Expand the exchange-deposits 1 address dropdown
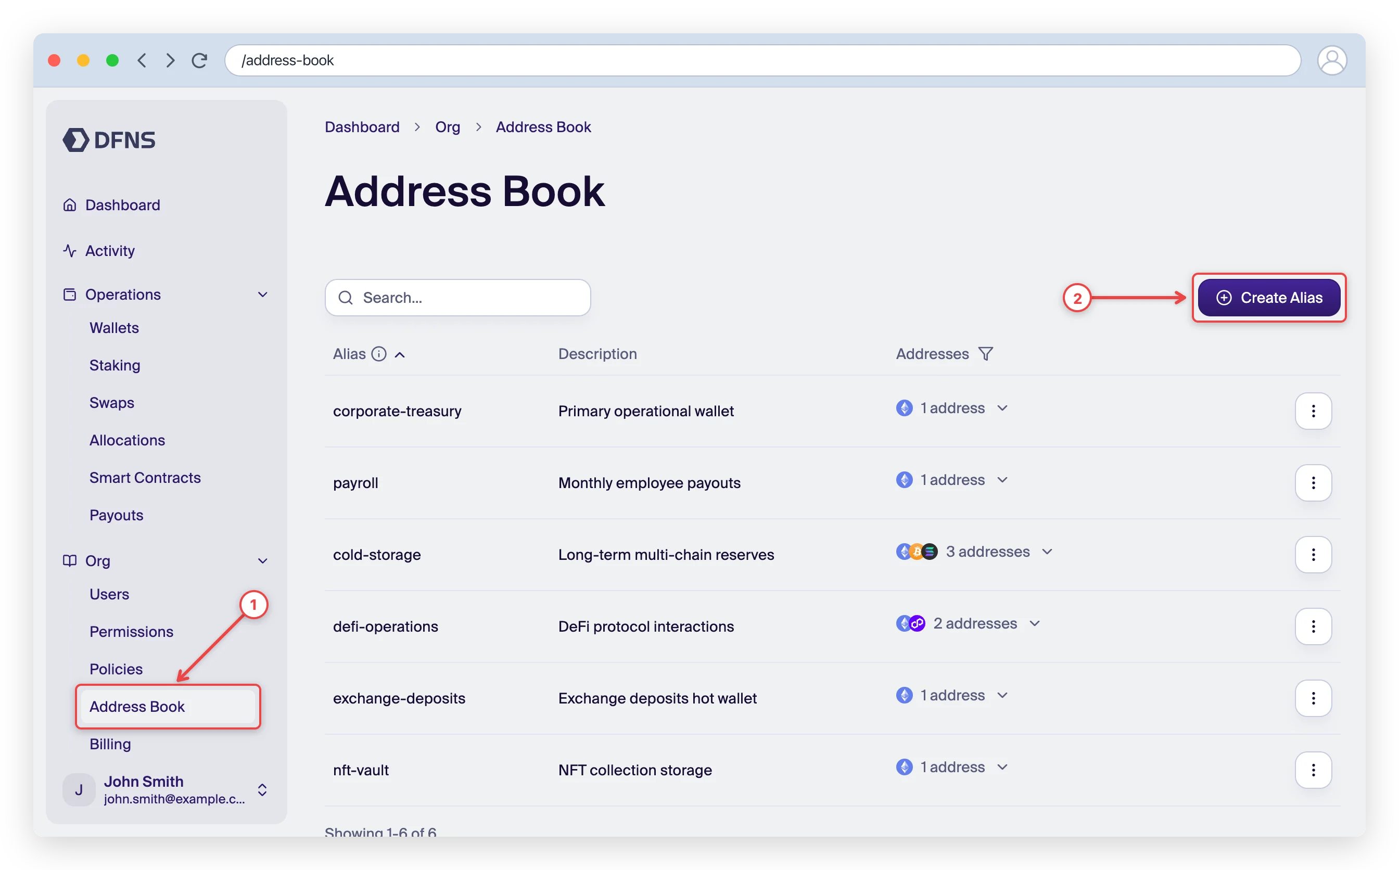The width and height of the screenshot is (1399, 870). pyautogui.click(x=1002, y=696)
